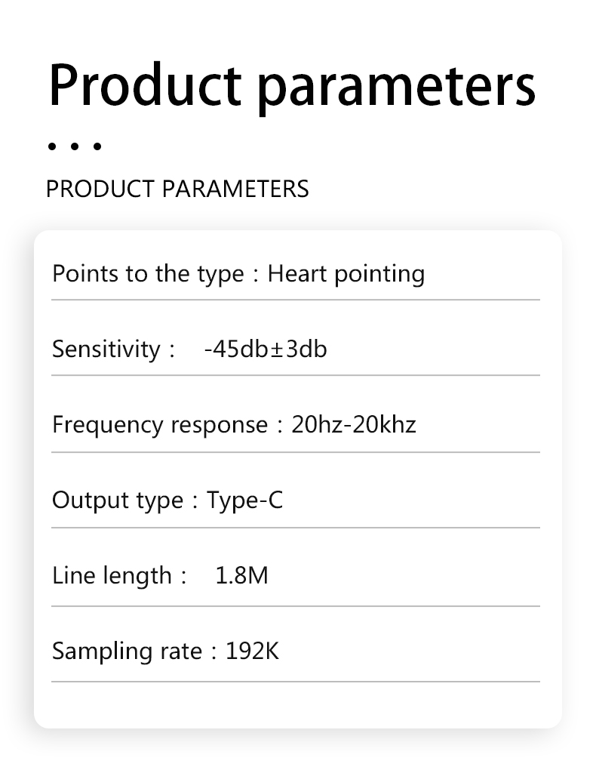Click the first dot under the title

click(x=52, y=146)
